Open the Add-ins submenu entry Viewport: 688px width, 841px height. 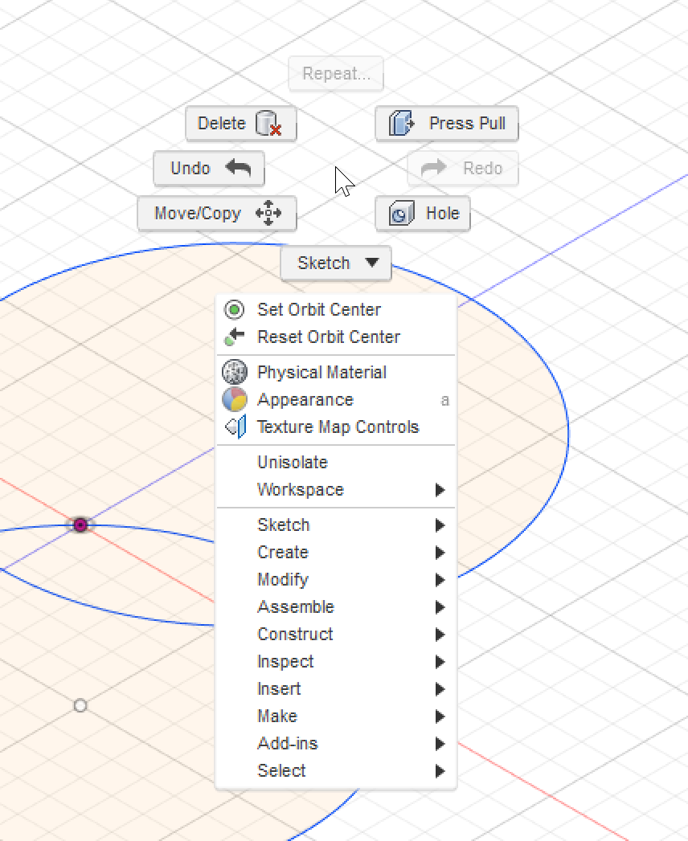point(336,744)
